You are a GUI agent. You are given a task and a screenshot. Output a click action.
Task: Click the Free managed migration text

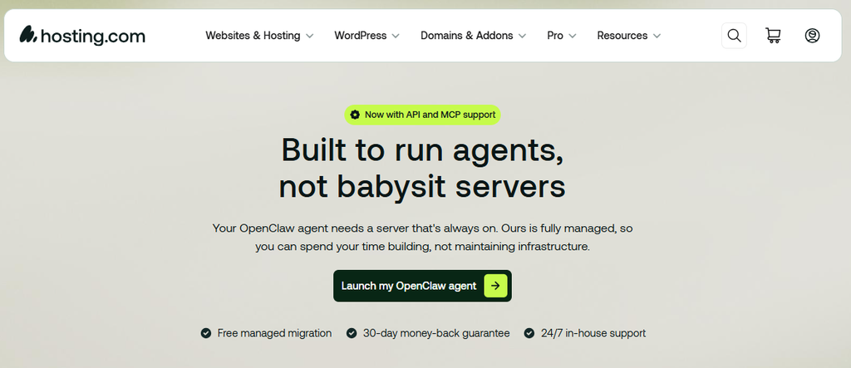pos(274,333)
